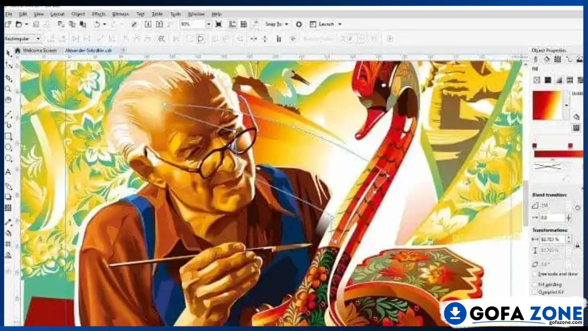The width and height of the screenshot is (588, 331).
Task: Toggle Overprint fill checkbox
Action: [x=535, y=292]
